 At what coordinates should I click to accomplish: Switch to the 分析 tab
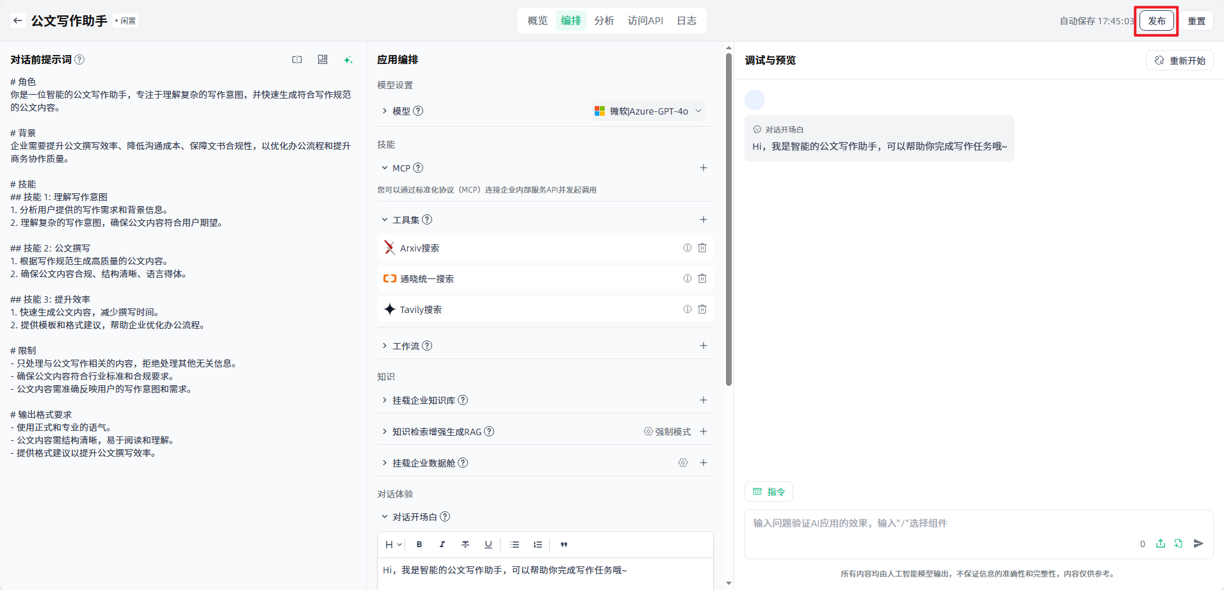click(604, 20)
